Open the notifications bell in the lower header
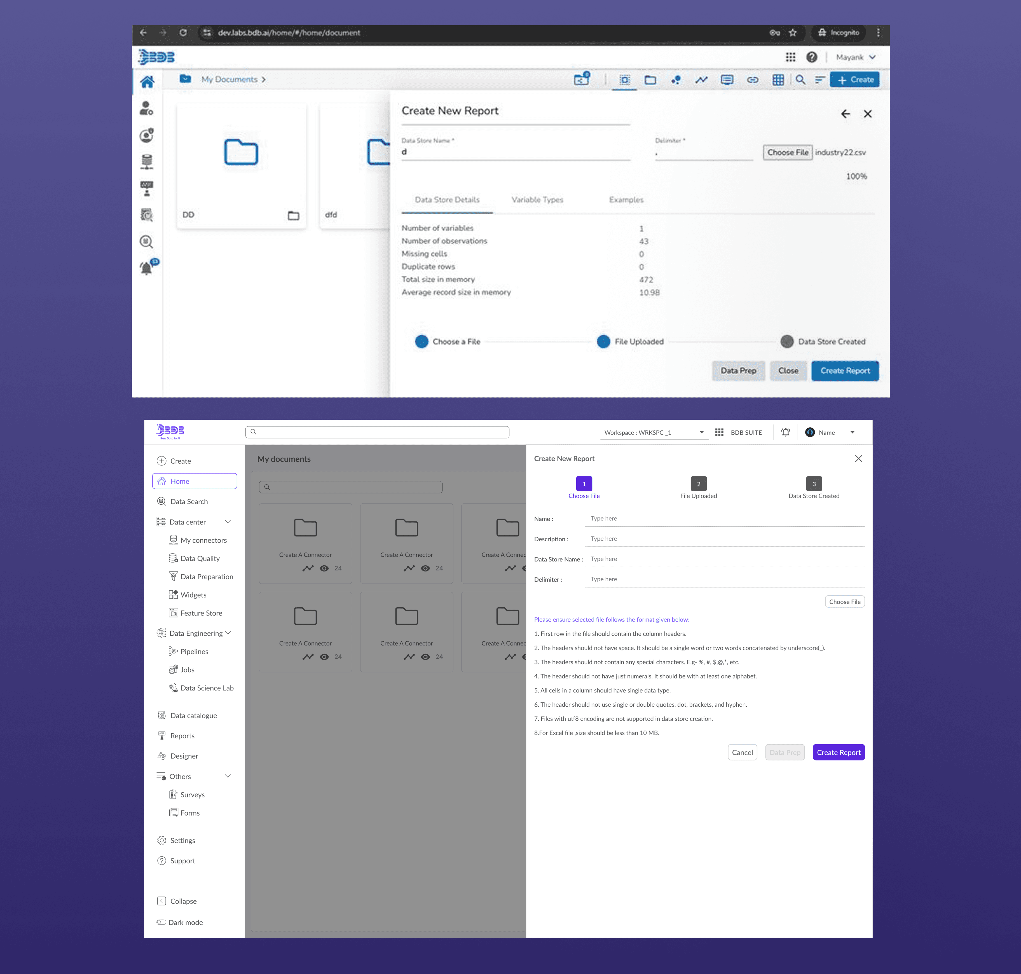This screenshot has height=974, width=1021. [785, 432]
